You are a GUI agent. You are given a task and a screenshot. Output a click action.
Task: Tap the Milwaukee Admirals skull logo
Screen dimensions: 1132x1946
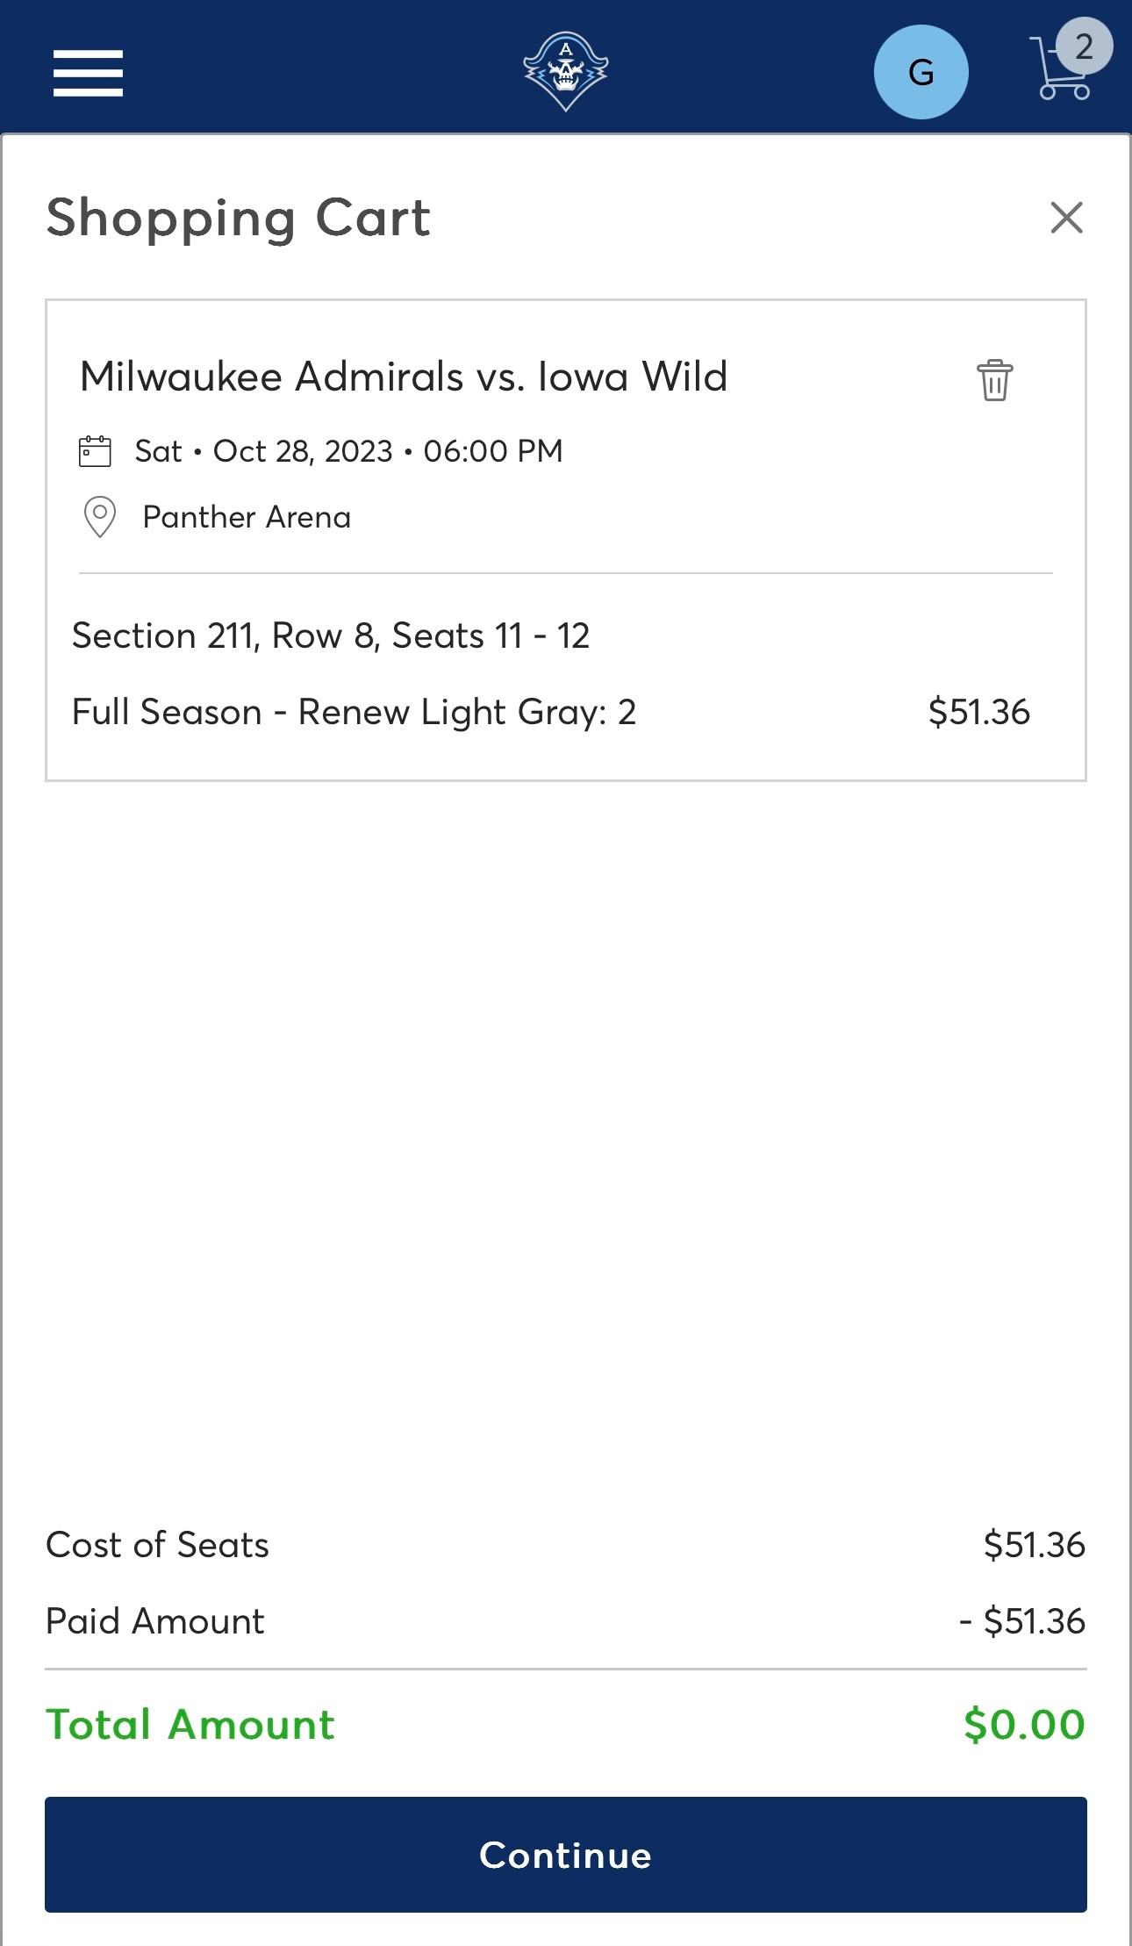coord(565,71)
